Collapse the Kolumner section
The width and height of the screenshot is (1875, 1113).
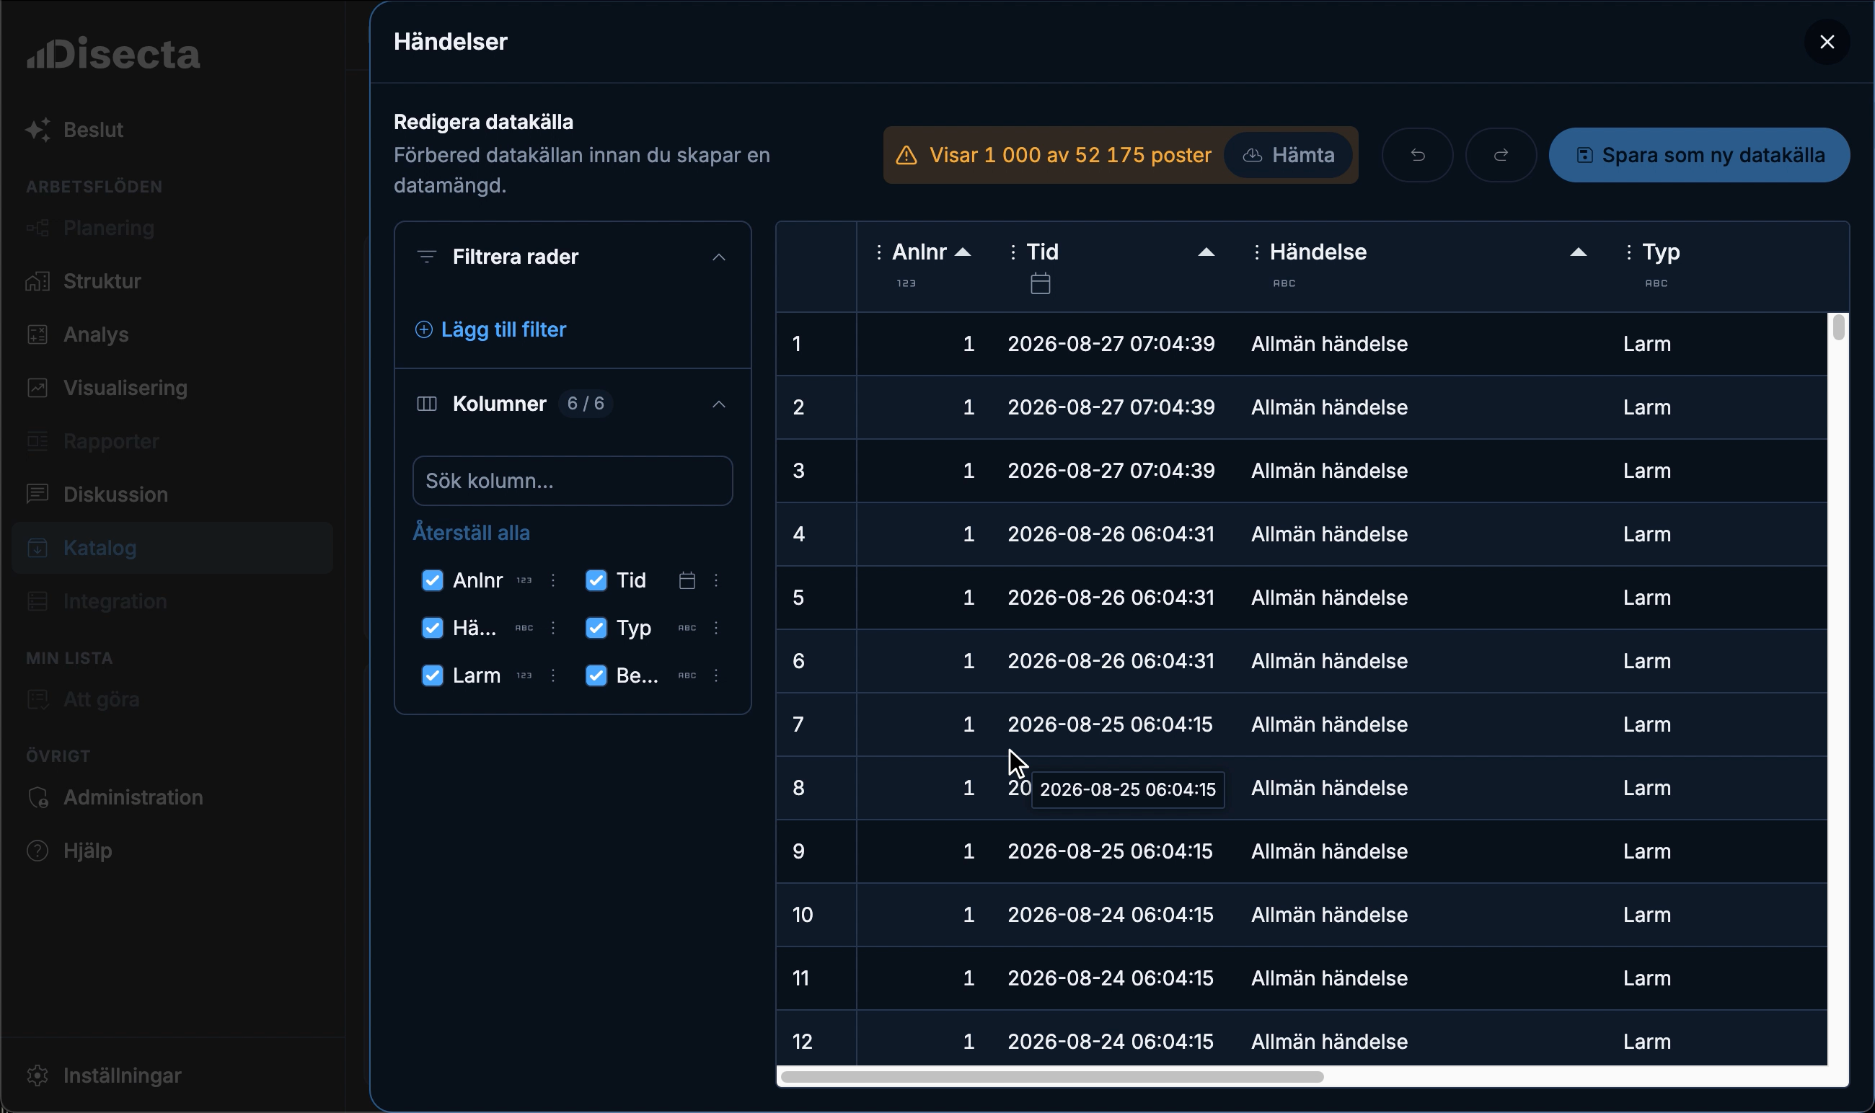pyautogui.click(x=718, y=404)
